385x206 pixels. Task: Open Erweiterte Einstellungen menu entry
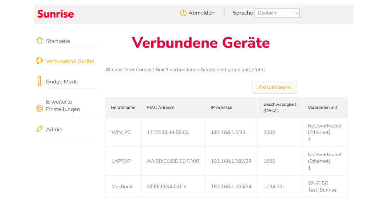(63, 105)
